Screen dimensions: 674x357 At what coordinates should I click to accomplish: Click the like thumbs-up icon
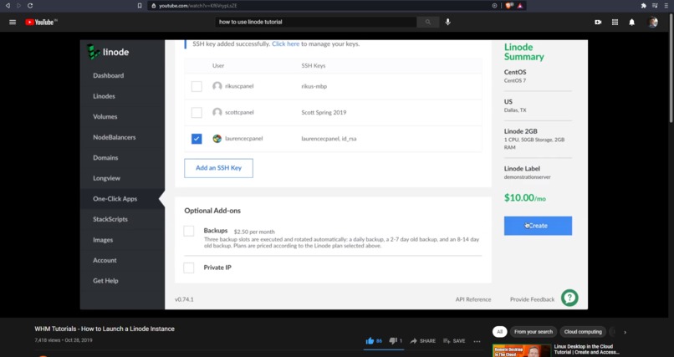click(x=370, y=340)
